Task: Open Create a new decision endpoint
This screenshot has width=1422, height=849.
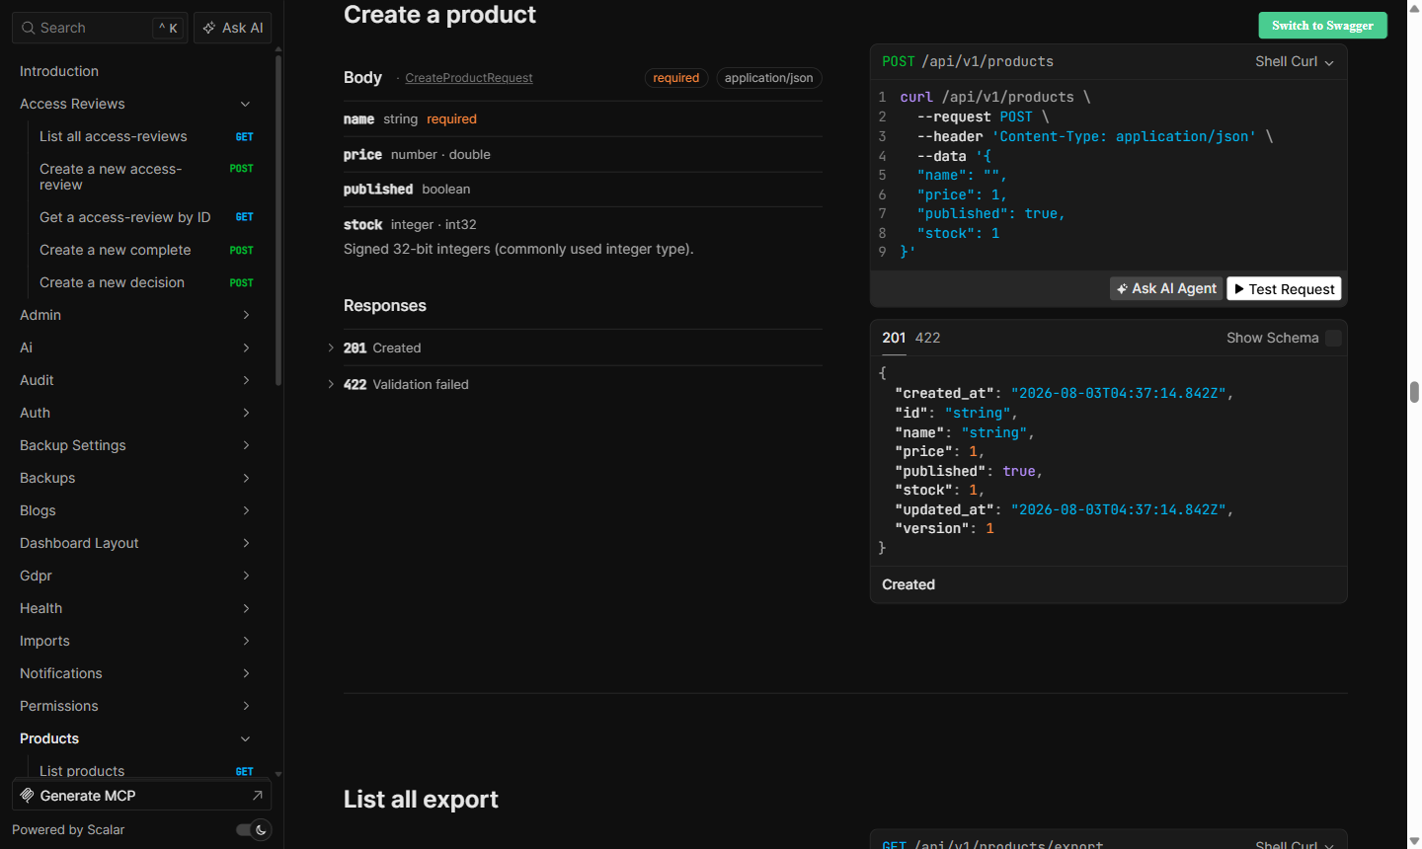Action: coord(148,282)
